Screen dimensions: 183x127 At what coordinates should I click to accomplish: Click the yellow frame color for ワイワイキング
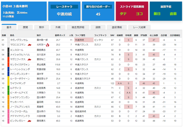(8, 83)
